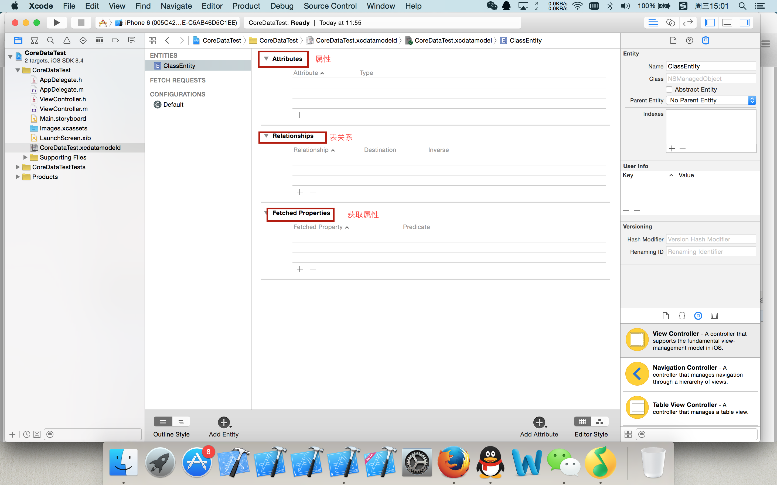Open the Parent Entity dropdown

711,101
